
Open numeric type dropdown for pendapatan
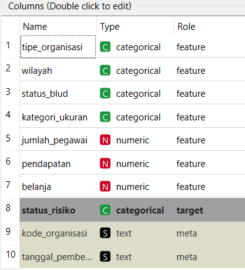[x=135, y=163]
